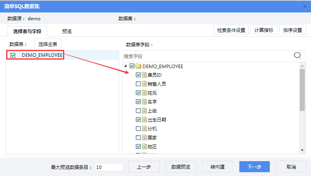Switch to the 预览 tab
The height and width of the screenshot is (176, 311).
click(67, 31)
